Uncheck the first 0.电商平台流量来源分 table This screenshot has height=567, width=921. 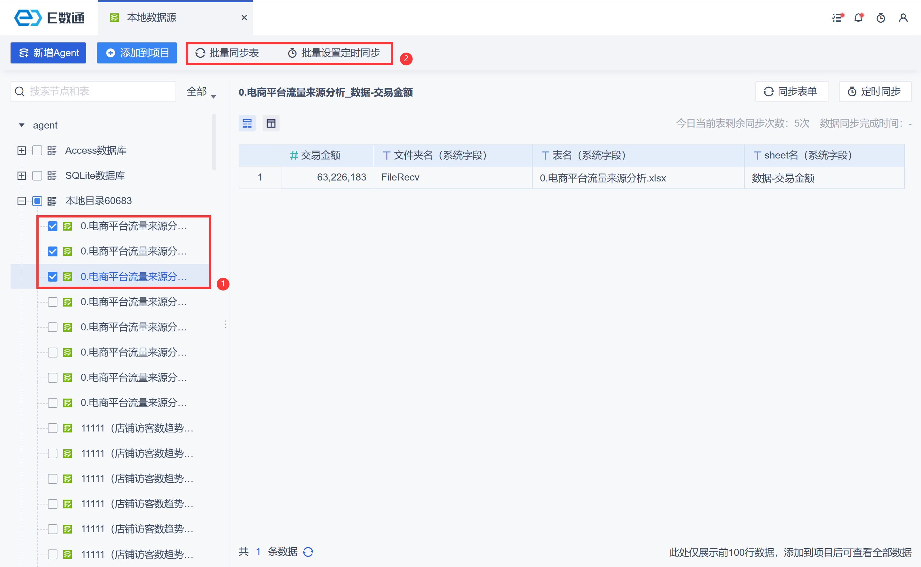point(53,226)
